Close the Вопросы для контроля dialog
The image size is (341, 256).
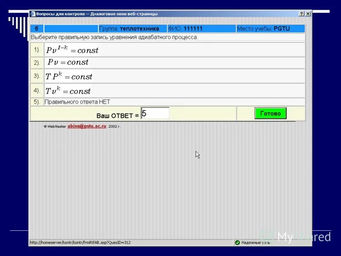(308, 14)
